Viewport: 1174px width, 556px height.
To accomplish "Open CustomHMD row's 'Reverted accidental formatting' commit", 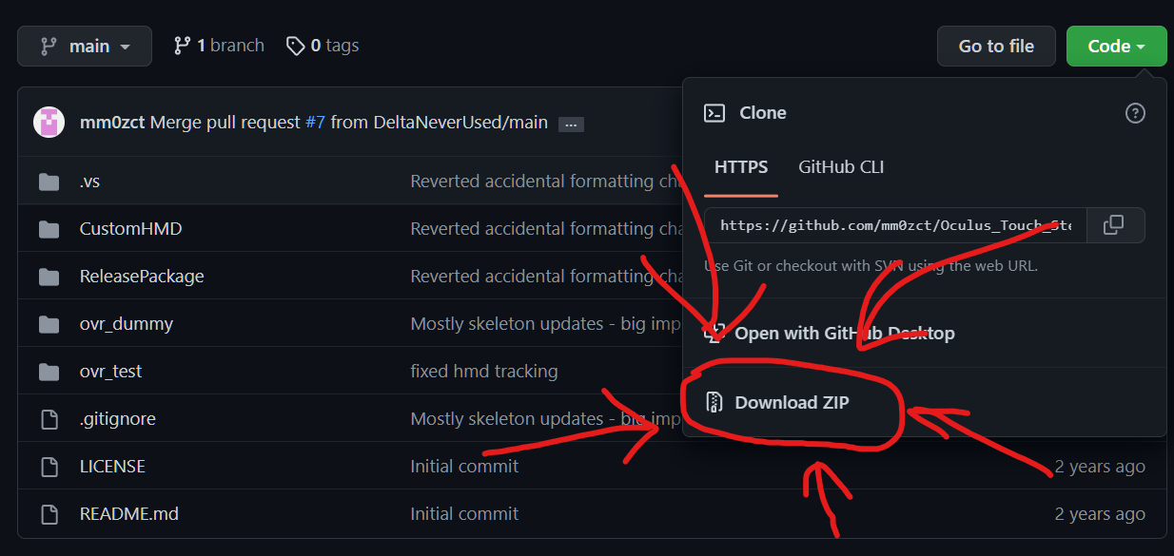I will pyautogui.click(x=545, y=228).
